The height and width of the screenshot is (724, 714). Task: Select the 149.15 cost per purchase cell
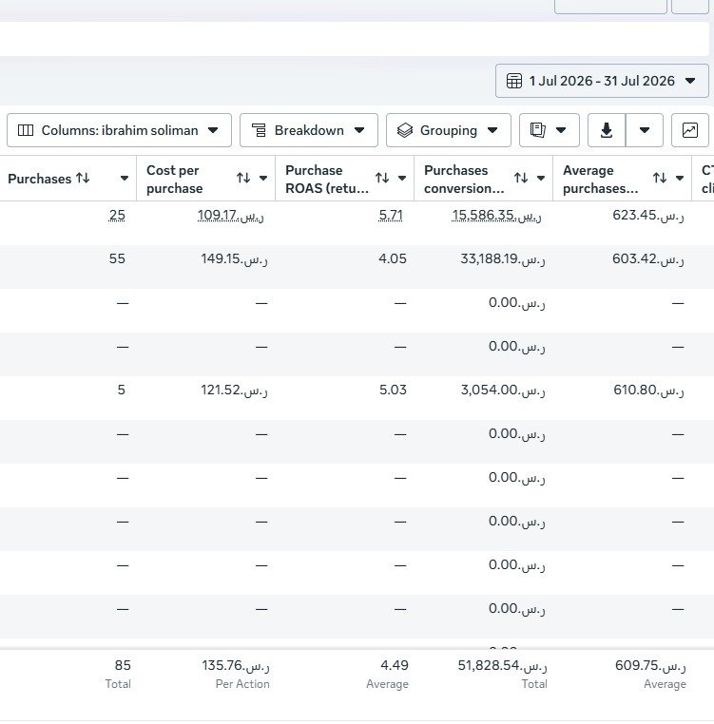point(234,259)
